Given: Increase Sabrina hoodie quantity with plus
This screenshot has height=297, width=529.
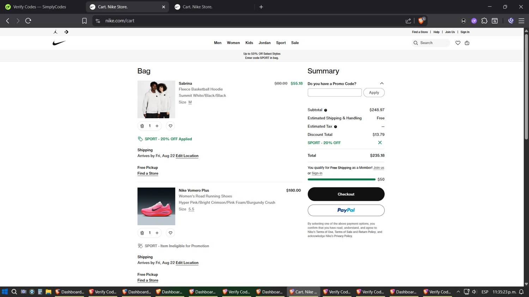Looking at the screenshot, I should point(157,126).
